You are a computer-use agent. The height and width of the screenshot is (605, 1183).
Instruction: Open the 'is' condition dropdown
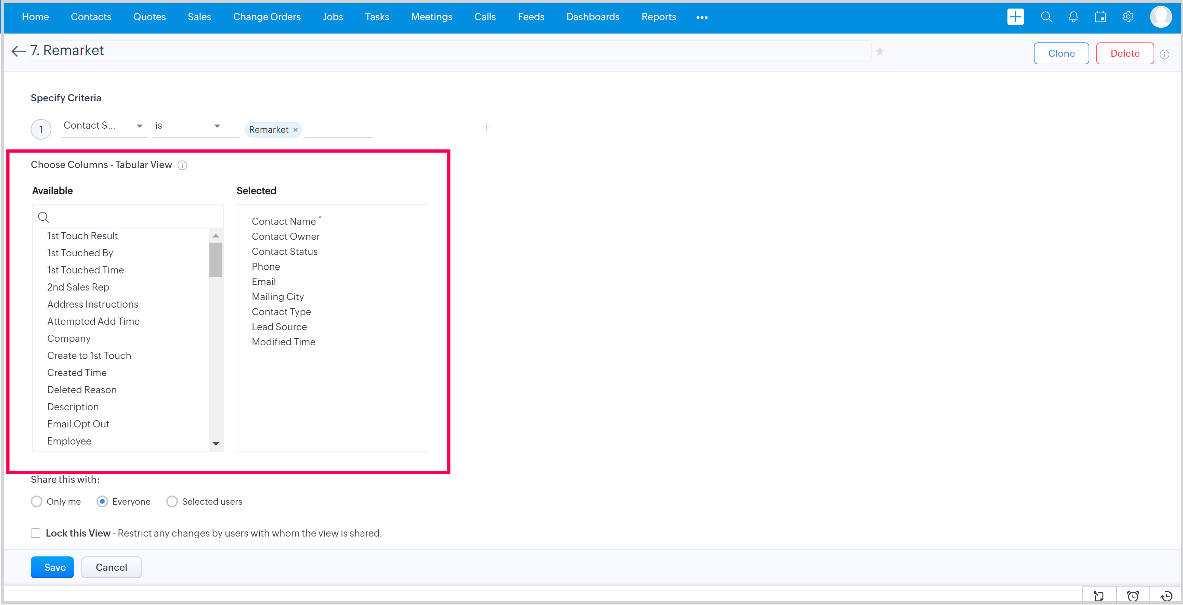(x=188, y=126)
